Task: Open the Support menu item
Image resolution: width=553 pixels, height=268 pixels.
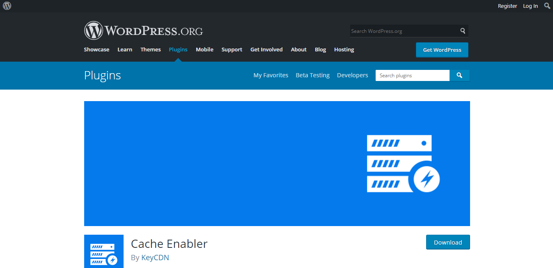Action: pos(232,49)
